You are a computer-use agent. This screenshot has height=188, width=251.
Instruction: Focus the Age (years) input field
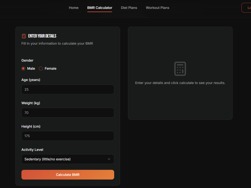(x=68, y=89)
